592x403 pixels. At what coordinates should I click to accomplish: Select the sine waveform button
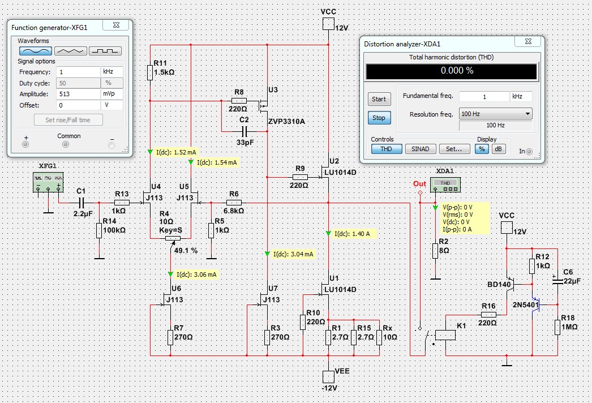point(36,50)
